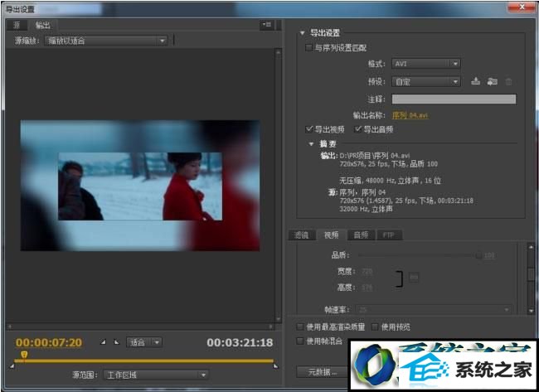Click the current timecode 00:00:07:20
The height and width of the screenshot is (392, 539).
click(49, 342)
